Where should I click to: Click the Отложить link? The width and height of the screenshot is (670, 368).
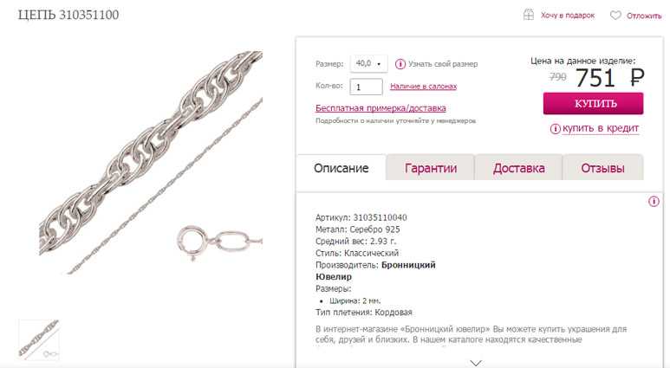pyautogui.click(x=644, y=16)
